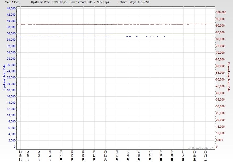Click the 55,000 downstream axis label
This screenshot has width=233, height=162.
(x=220, y=73)
